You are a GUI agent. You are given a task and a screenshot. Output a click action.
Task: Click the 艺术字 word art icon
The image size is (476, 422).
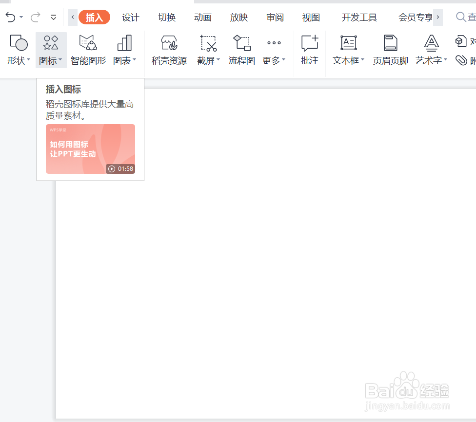click(x=431, y=43)
